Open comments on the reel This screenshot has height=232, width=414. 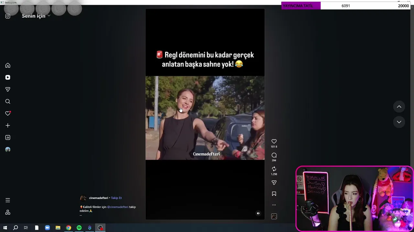click(274, 155)
